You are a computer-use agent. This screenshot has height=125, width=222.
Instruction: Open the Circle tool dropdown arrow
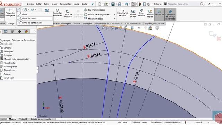pos(29,10)
